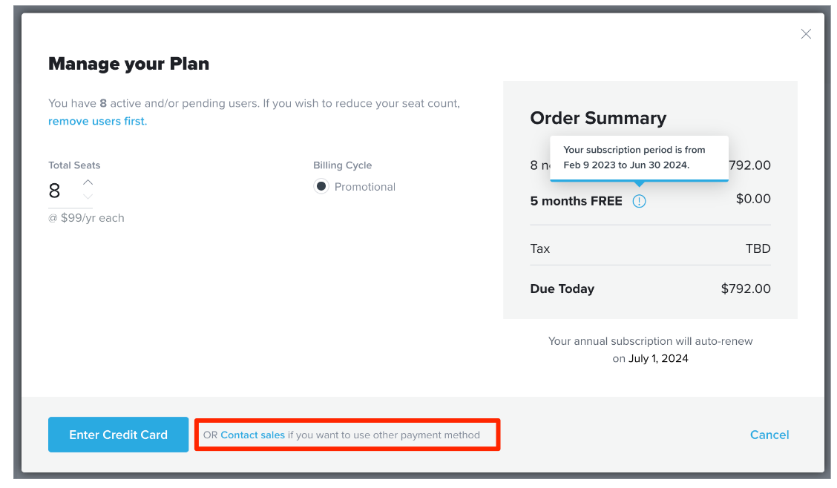
Task: Click the July 1, 2024 renewal date
Action: [658, 358]
